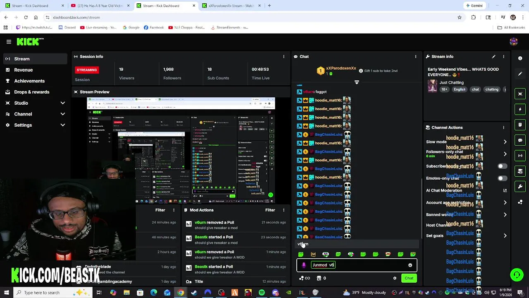Open AI Chat Moderation external link icon

(505, 190)
